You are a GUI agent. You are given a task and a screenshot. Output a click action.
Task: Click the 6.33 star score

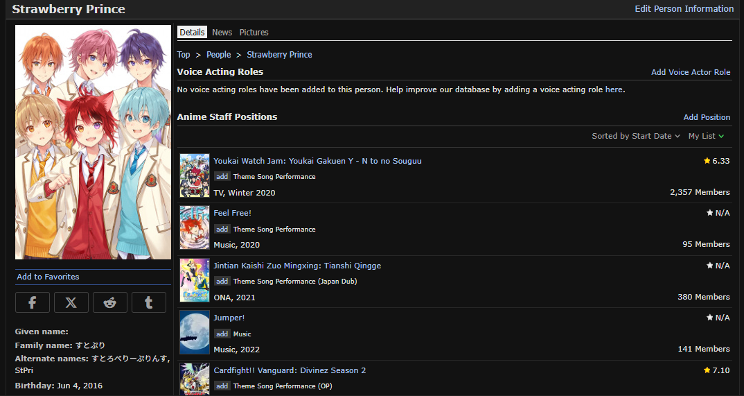point(716,161)
